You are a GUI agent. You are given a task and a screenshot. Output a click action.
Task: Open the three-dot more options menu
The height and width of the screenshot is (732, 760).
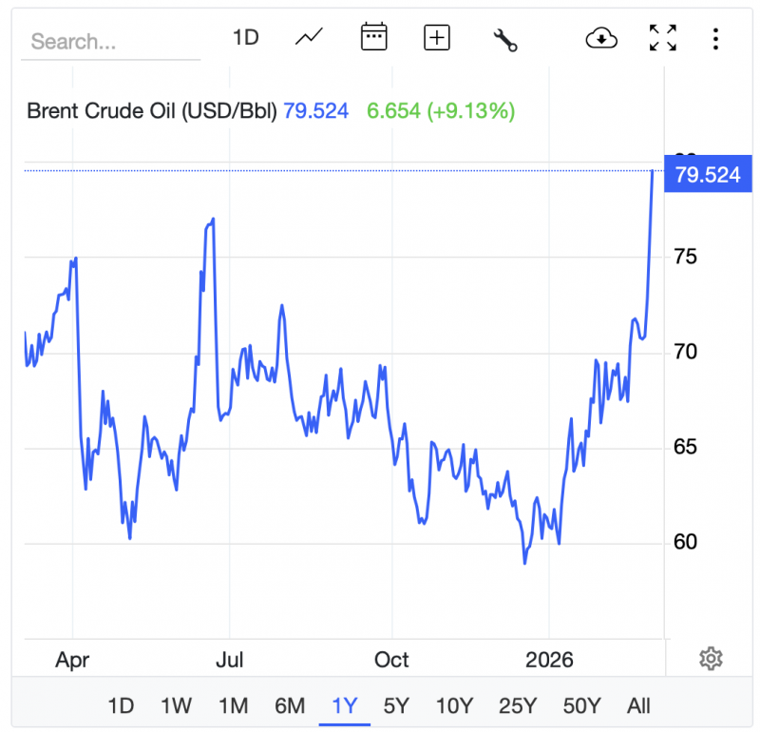715,39
